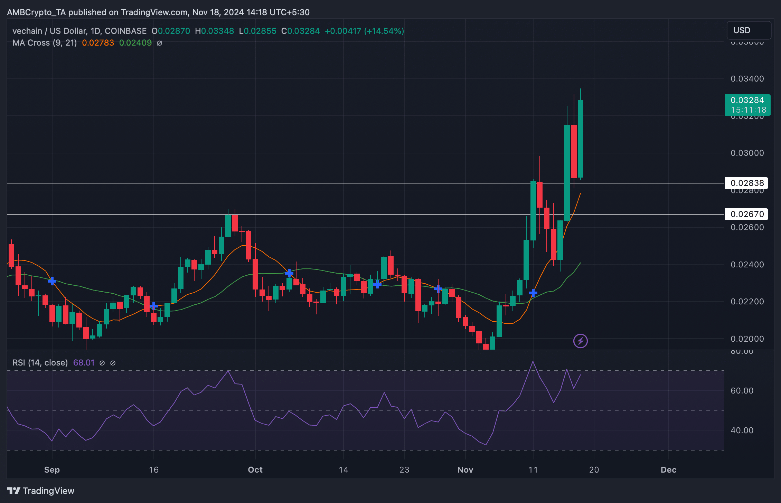This screenshot has width=781, height=503.
Task: Click the 0.02400 price axis label
Action: click(747, 265)
